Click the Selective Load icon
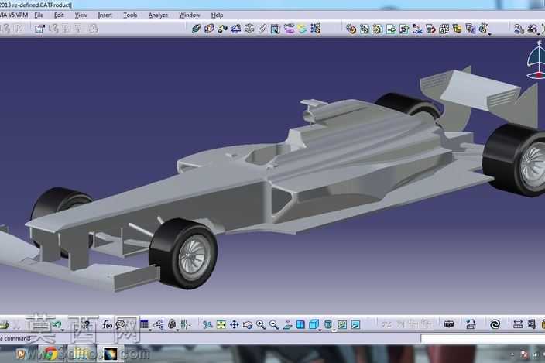This screenshot has width=545, height=363. (x=458, y=29)
